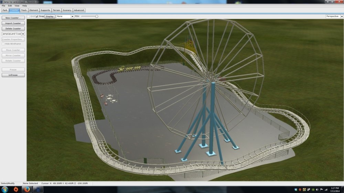Click the NoLimits title bar app icon

(2, 2)
